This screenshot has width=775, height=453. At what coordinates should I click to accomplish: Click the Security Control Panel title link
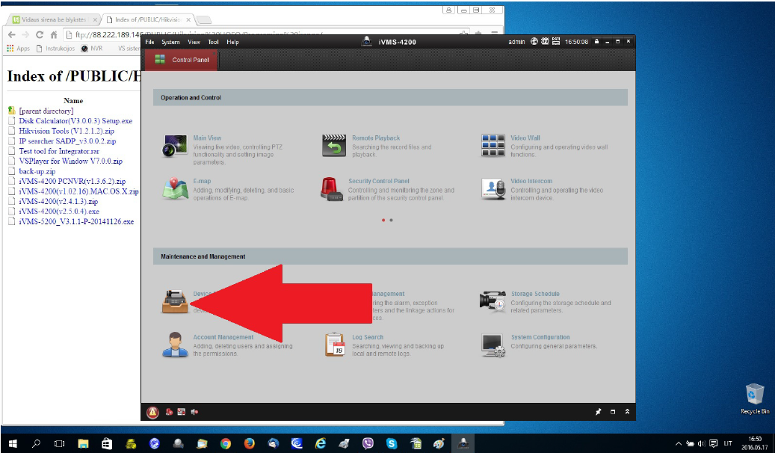pos(379,181)
